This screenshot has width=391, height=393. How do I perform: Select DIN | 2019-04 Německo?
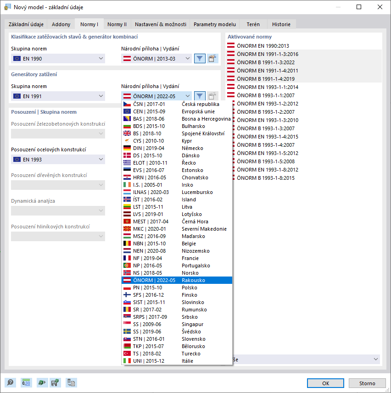(x=177, y=148)
